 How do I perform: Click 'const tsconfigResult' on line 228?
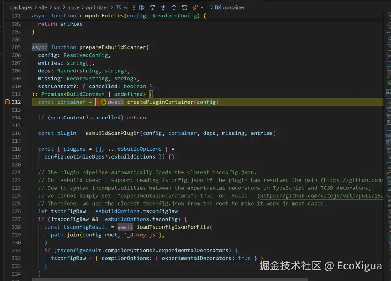76,227
